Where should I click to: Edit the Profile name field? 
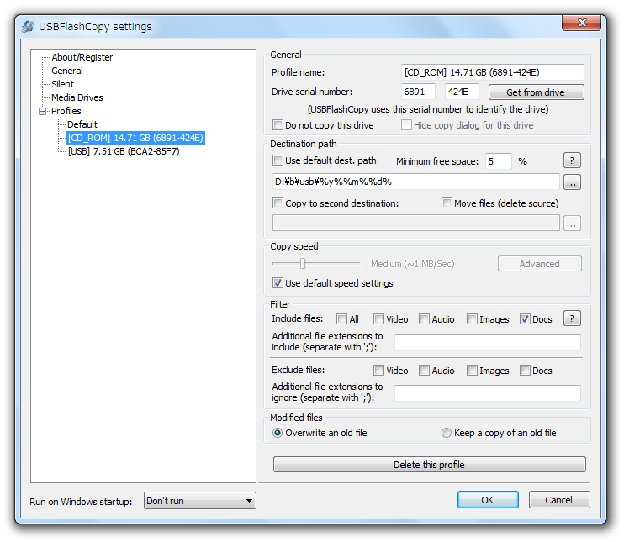click(x=492, y=72)
